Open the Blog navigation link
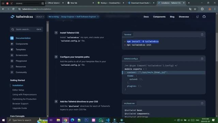 coord(172,17)
